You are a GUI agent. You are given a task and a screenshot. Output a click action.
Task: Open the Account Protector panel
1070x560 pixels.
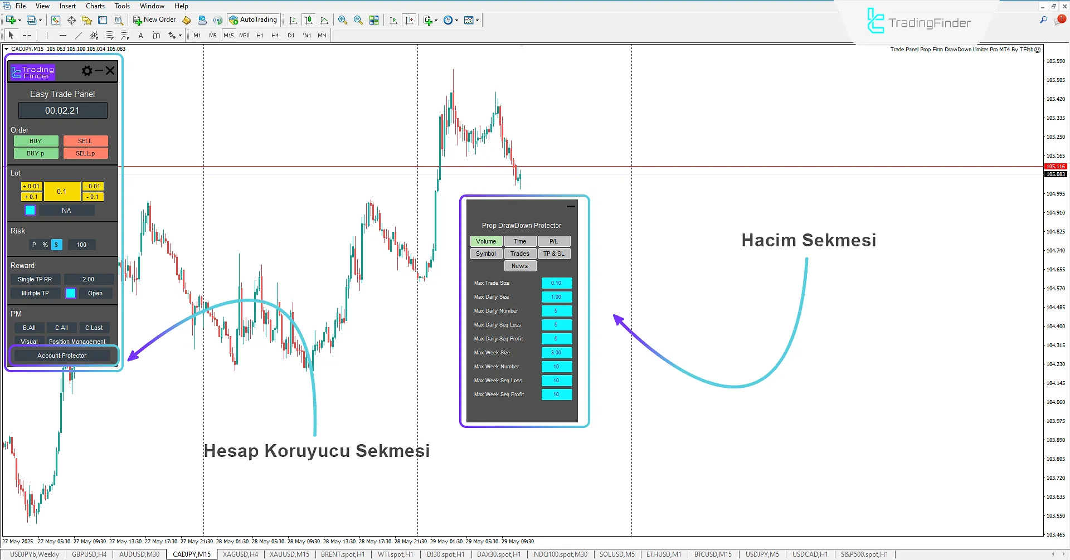[x=62, y=355]
